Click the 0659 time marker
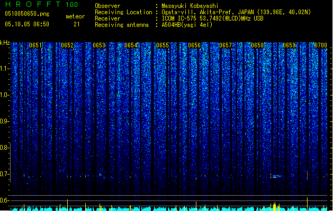 (289, 45)
